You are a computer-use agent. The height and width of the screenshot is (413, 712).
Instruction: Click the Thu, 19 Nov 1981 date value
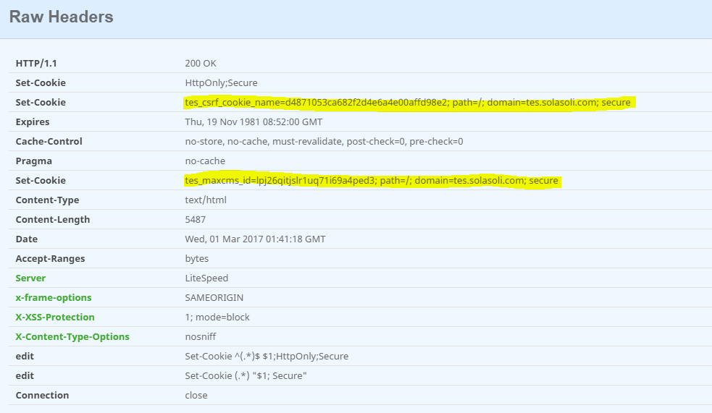pos(254,122)
